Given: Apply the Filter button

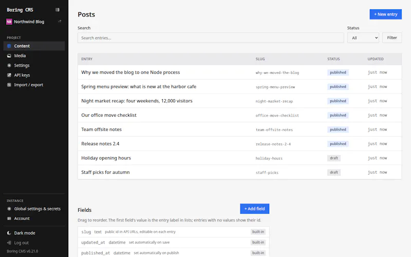Looking at the screenshot, I should (x=392, y=38).
